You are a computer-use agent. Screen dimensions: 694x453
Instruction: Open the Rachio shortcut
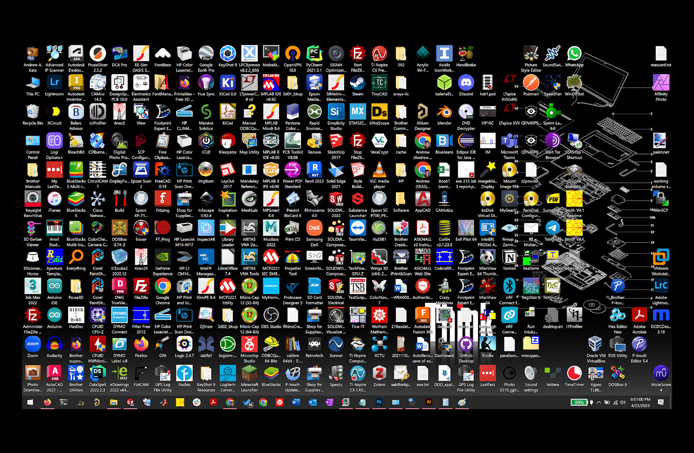[x=184, y=376]
